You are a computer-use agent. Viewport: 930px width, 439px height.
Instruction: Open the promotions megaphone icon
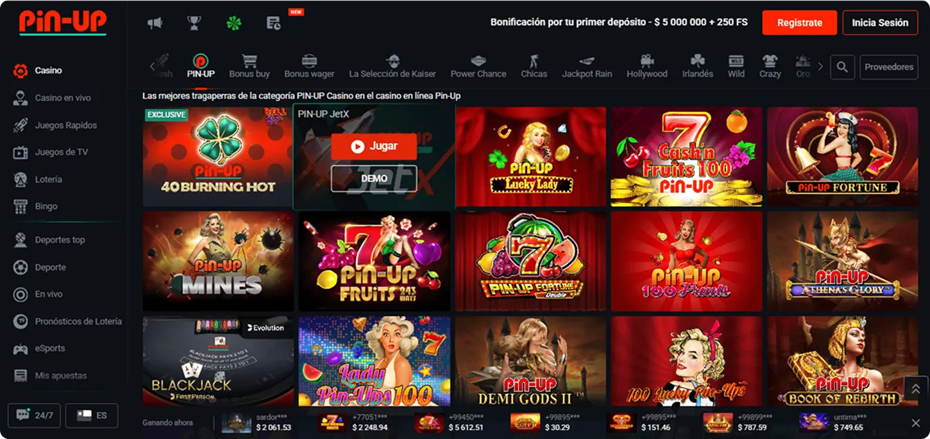[x=156, y=22]
